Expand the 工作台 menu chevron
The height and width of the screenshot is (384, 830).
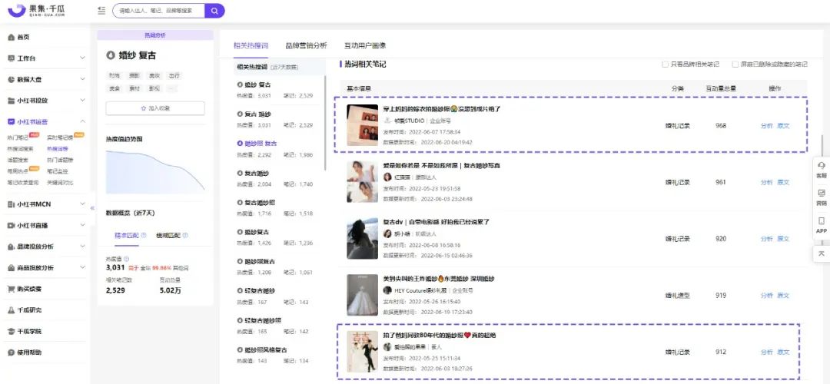click(x=82, y=58)
